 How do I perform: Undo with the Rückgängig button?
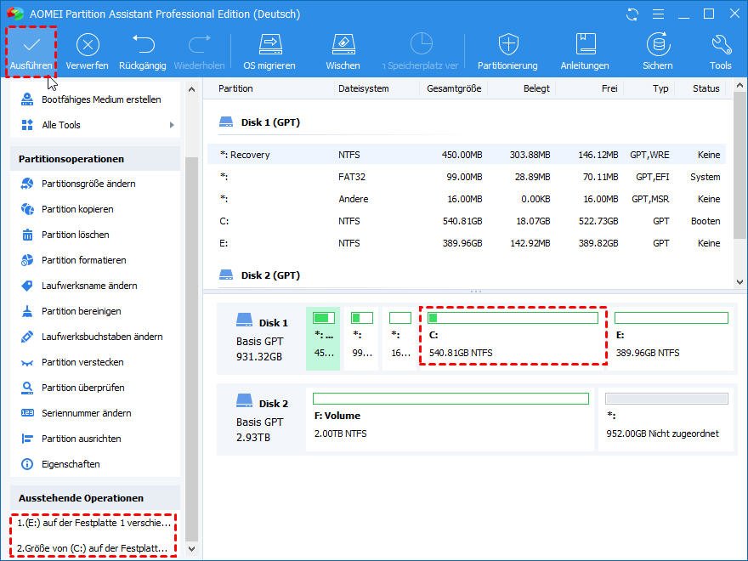click(142, 52)
